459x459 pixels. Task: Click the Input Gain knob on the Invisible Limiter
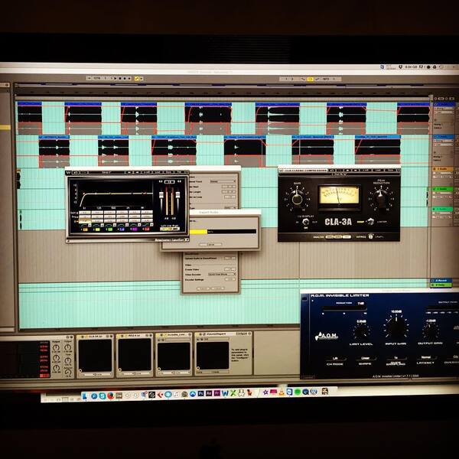click(396, 327)
